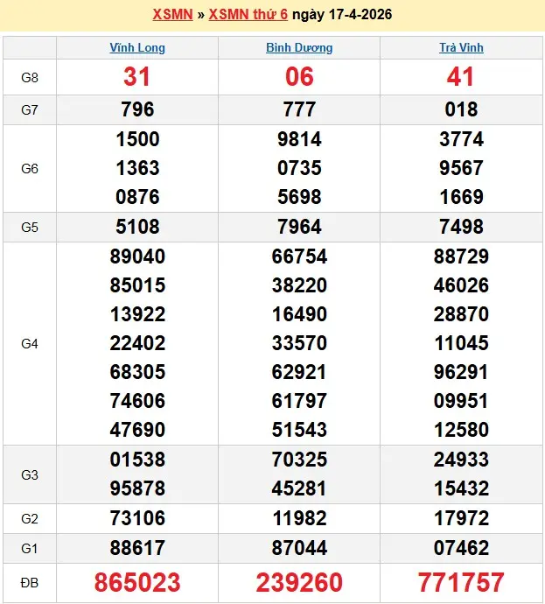Select the G6 number 1500
545x604 pixels.
[137, 139]
